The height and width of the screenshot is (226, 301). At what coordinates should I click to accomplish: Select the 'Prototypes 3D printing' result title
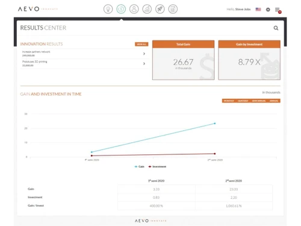tap(34, 61)
